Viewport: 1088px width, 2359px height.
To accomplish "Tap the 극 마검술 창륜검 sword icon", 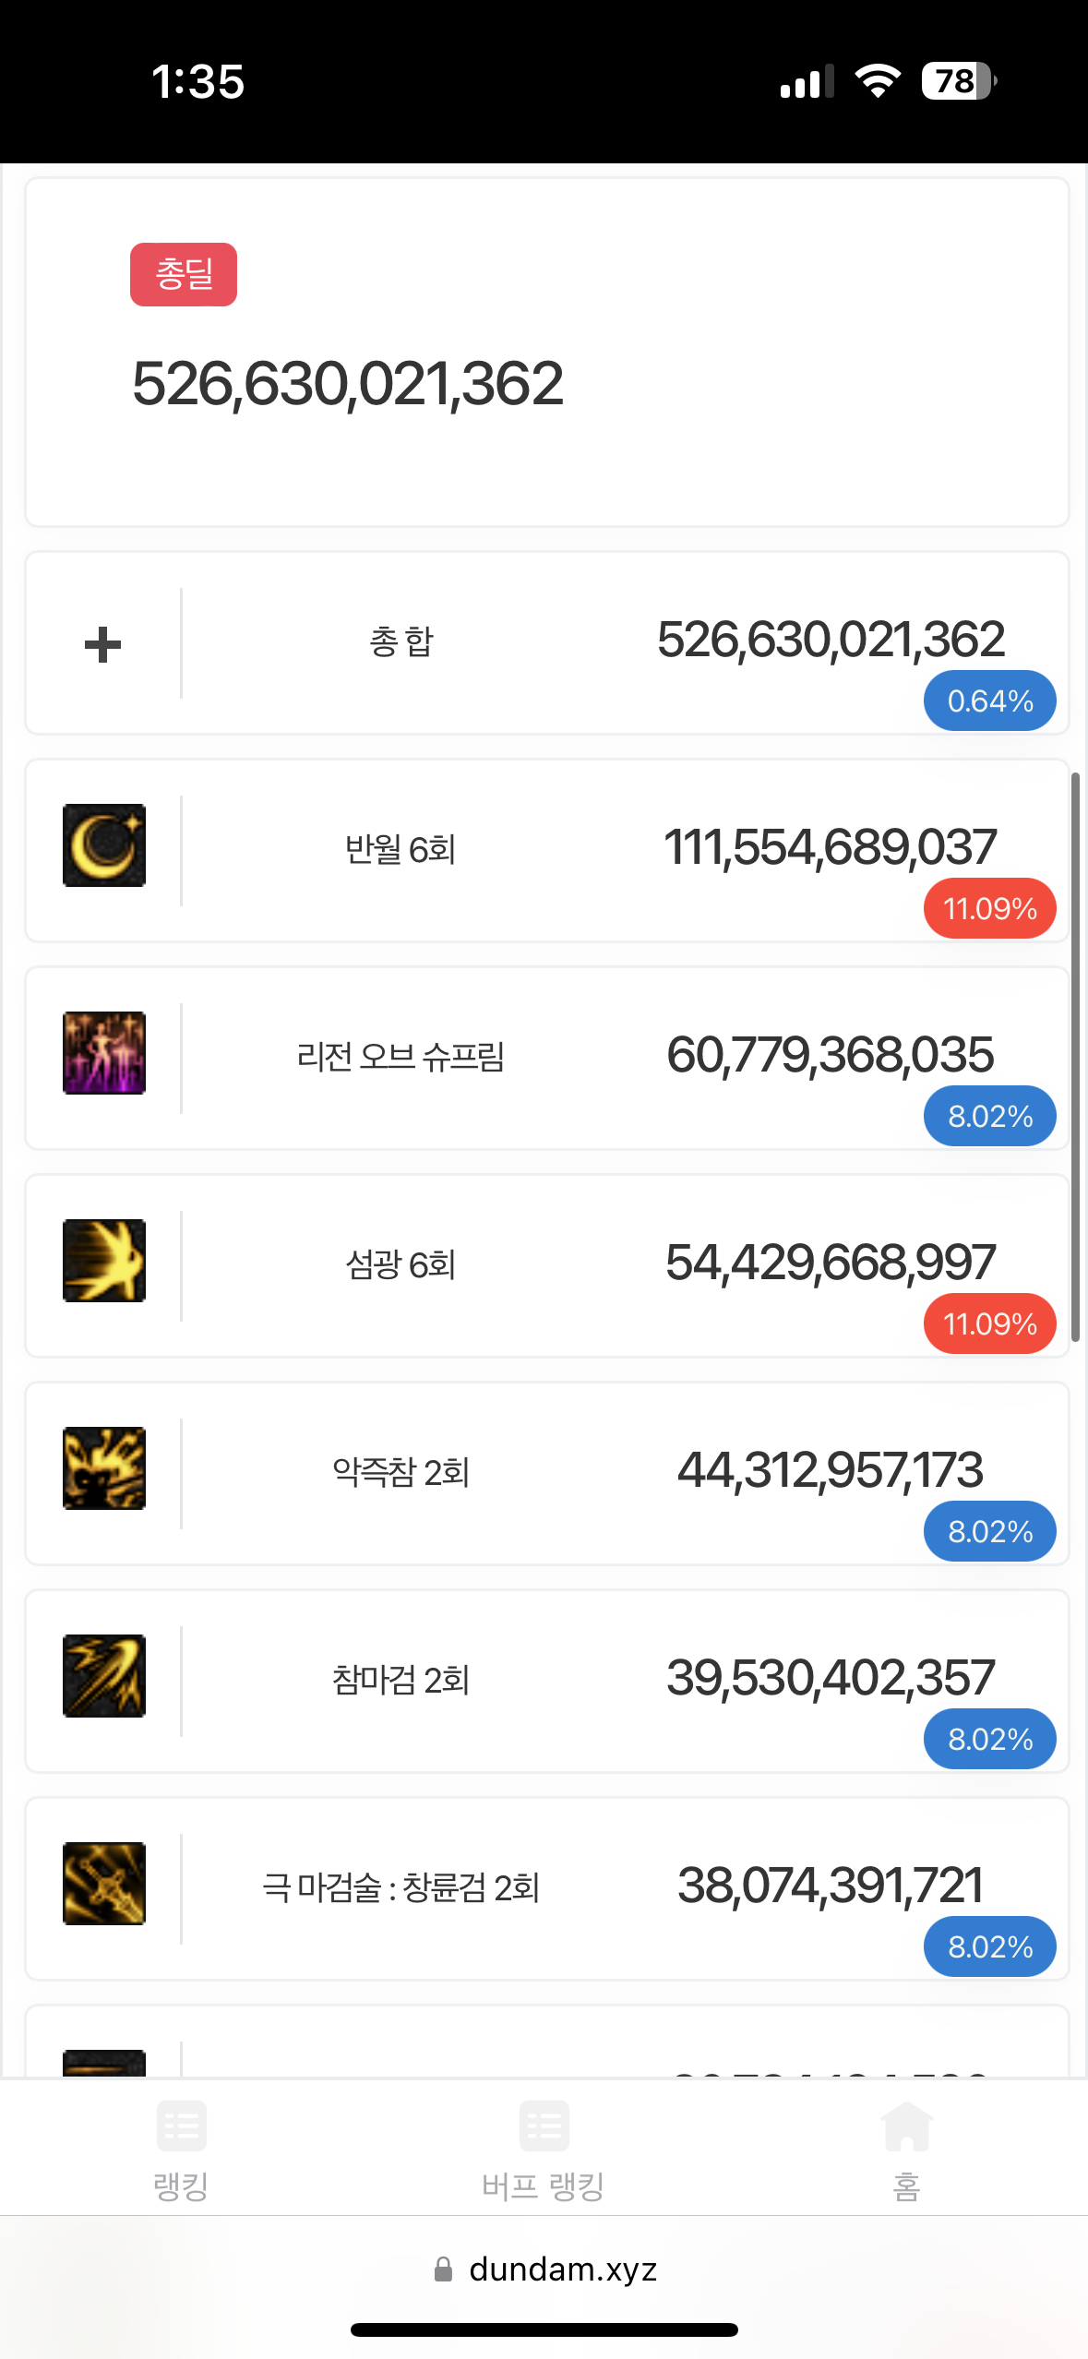I will click(104, 1884).
